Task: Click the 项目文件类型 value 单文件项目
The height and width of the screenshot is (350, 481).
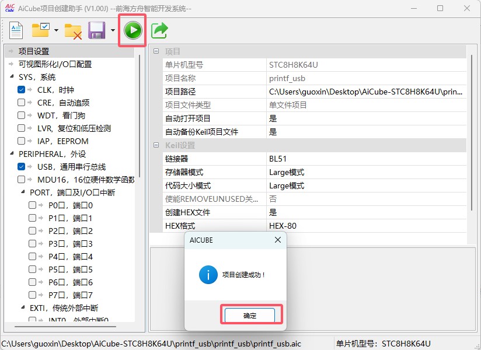Action: coord(366,105)
